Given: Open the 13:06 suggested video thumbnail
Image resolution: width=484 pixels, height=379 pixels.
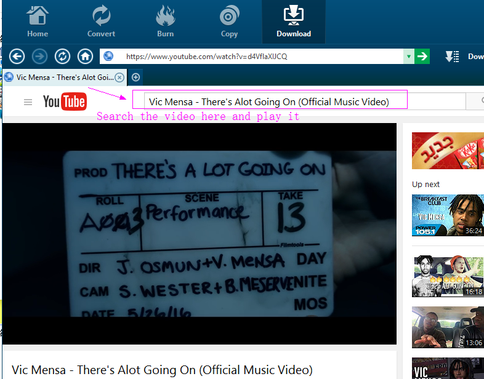Looking at the screenshot, I should click(x=448, y=327).
